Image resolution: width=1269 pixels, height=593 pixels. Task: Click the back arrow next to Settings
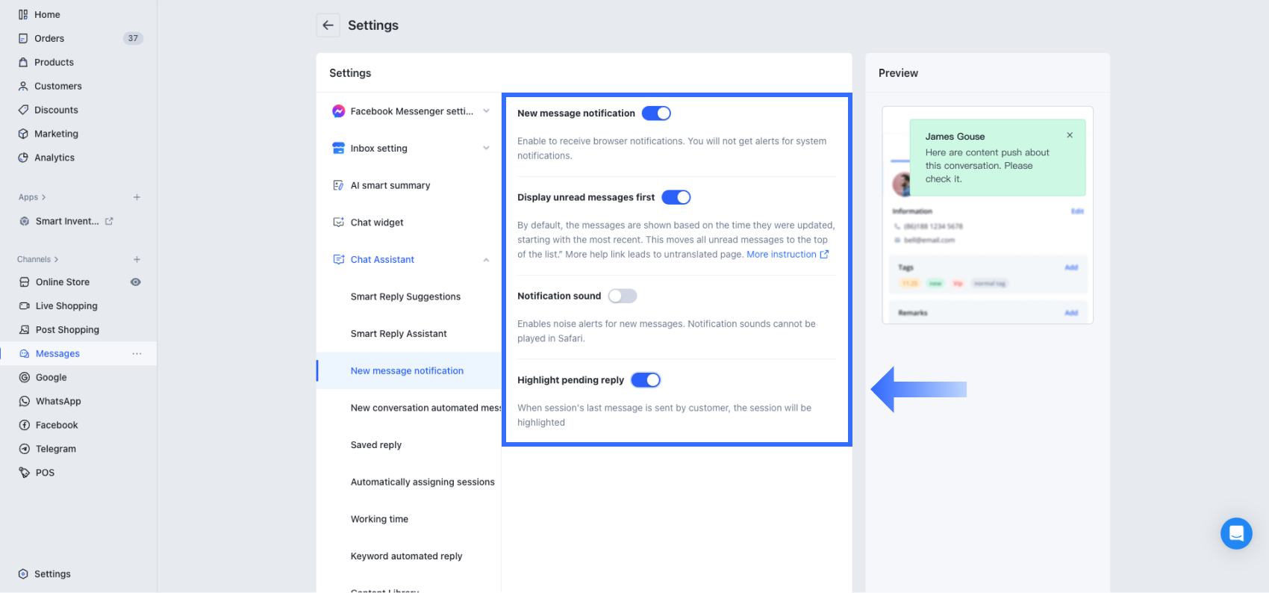click(x=328, y=25)
